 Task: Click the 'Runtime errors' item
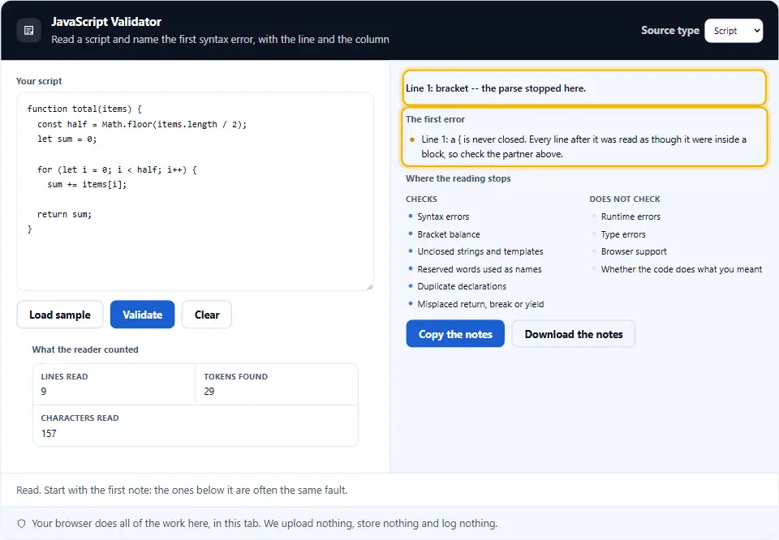(631, 216)
